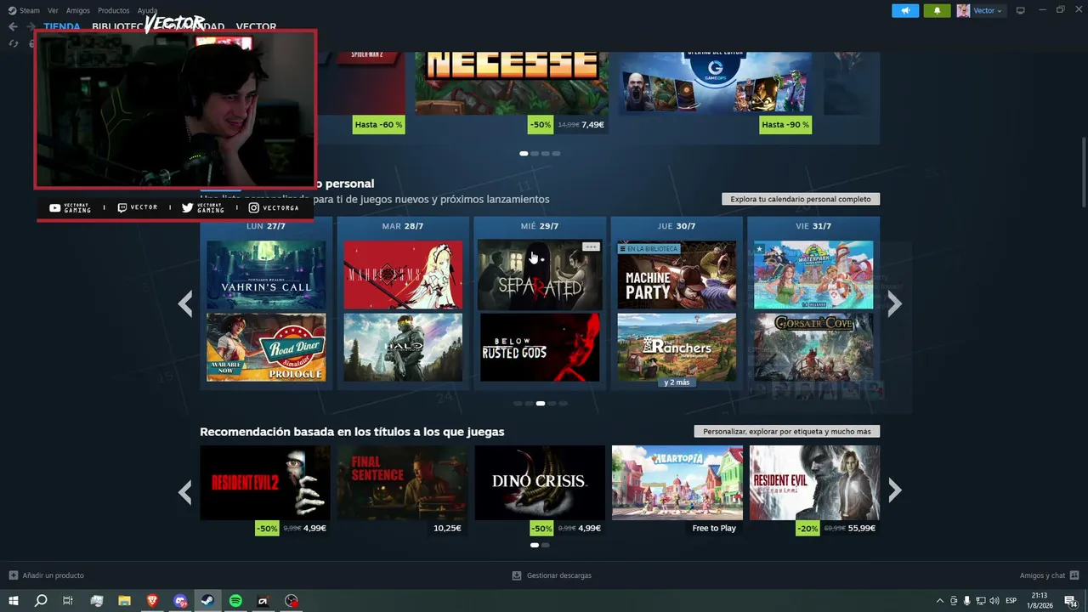Viewport: 1088px width, 612px height.
Task: Click the Vector profile avatar picture
Action: (x=963, y=10)
